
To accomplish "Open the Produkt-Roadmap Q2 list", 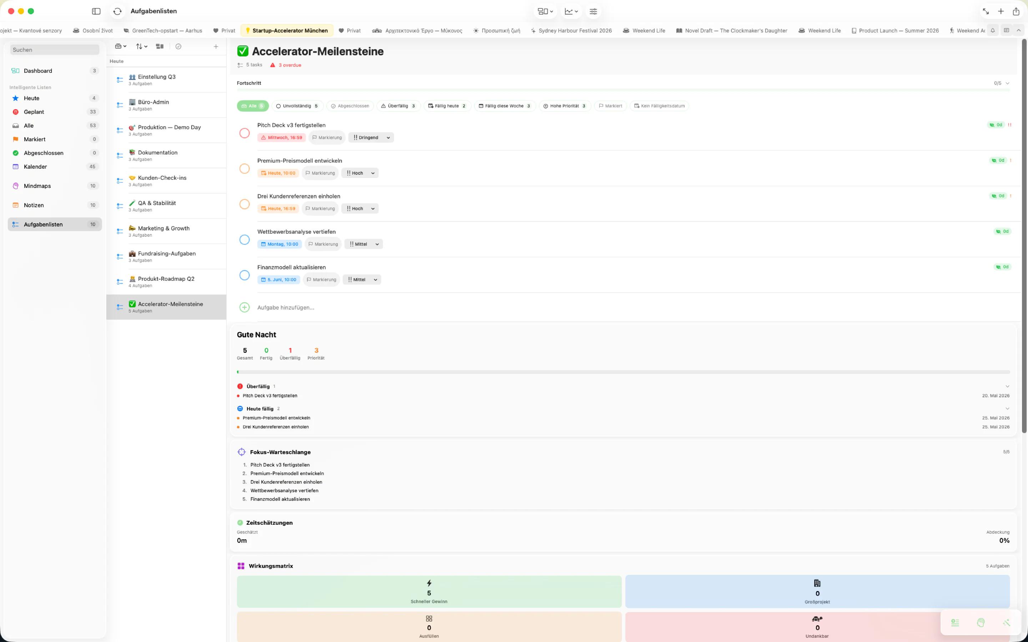I will 166,282.
